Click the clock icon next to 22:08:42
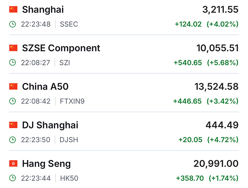 13,101
